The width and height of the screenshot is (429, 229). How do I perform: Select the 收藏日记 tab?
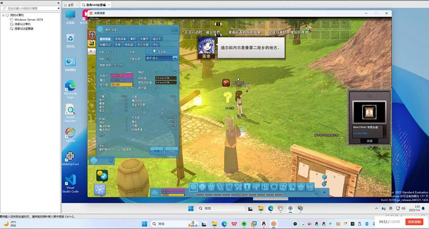point(105,45)
